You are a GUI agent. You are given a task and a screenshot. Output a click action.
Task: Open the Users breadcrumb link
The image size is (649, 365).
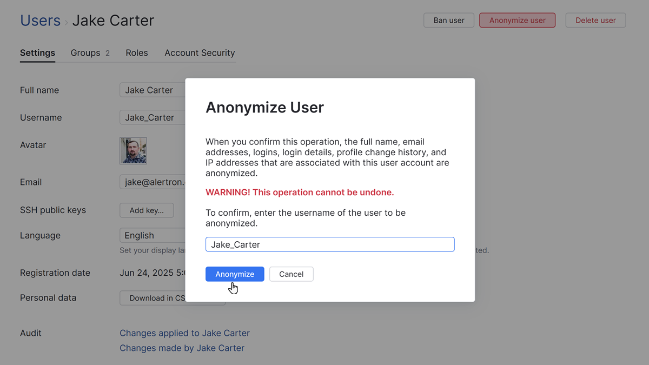point(40,20)
